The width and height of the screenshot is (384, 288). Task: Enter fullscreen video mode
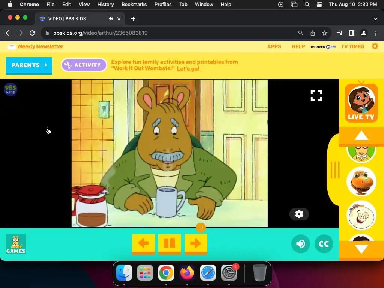pyautogui.click(x=316, y=96)
